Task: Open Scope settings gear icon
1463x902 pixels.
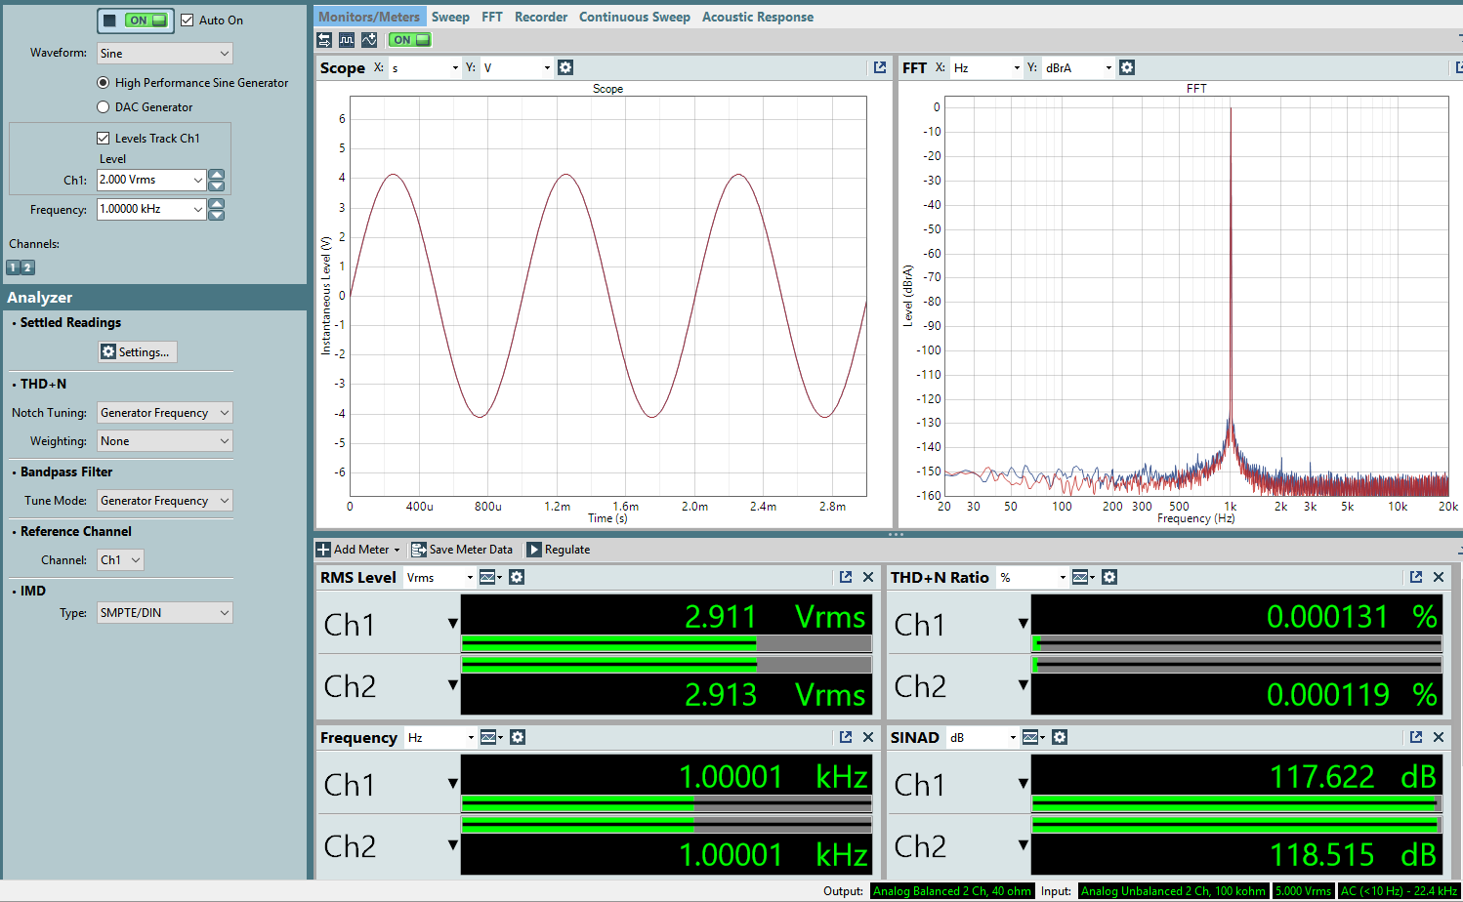Action: pos(565,67)
